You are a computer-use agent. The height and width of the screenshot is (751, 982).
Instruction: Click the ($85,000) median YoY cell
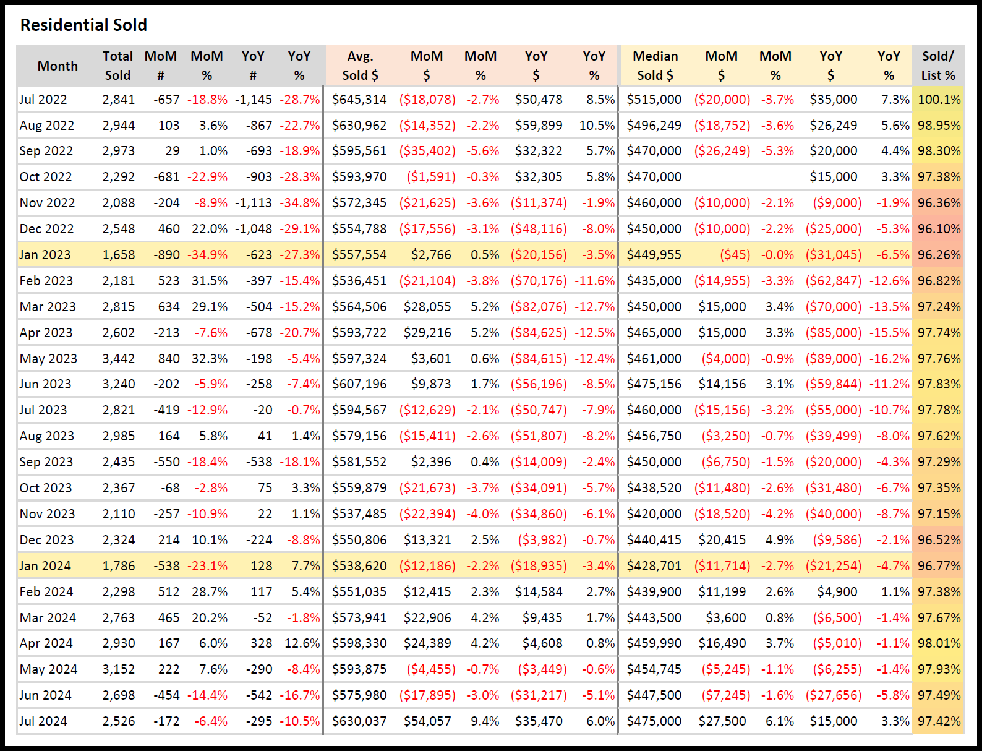coord(833,333)
